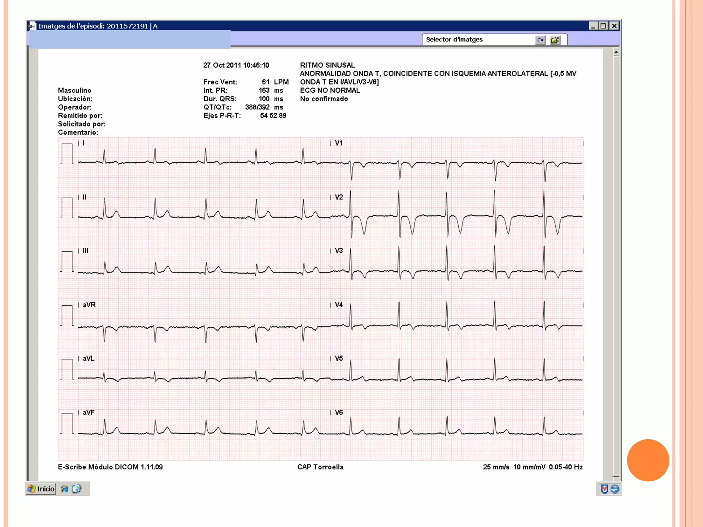Click the 'V3' lead label
This screenshot has height=527, width=703.
click(x=339, y=251)
